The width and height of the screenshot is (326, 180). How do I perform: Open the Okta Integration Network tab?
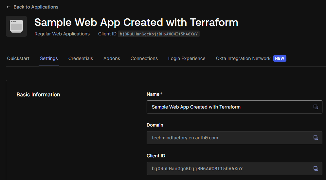243,59
